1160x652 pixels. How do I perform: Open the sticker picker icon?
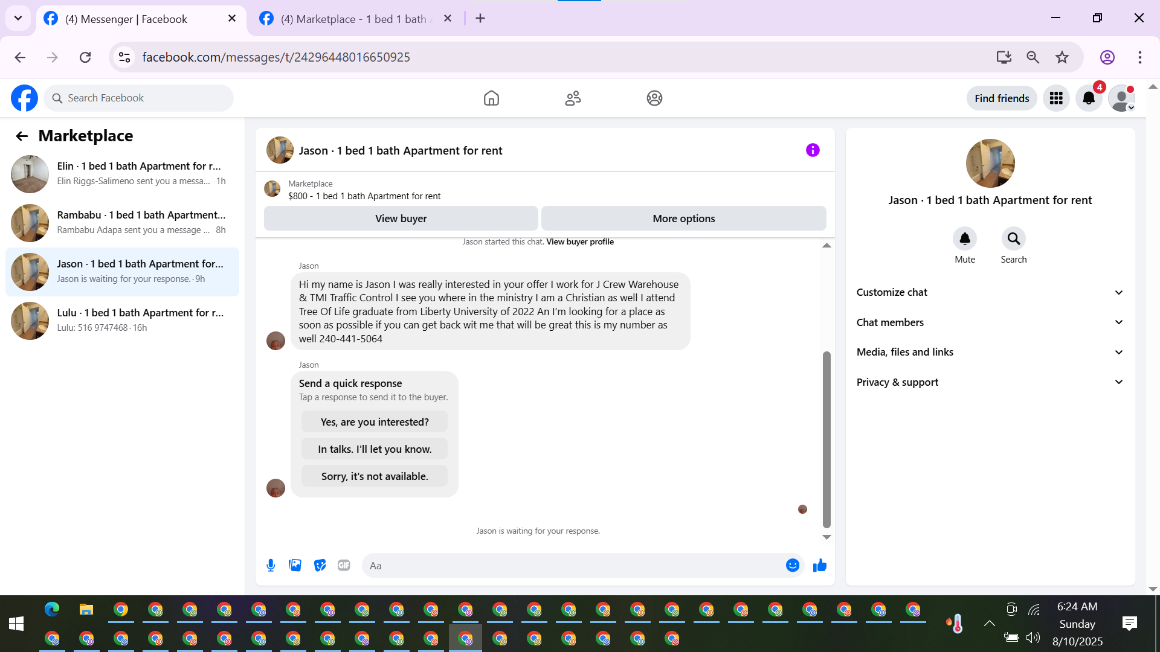(x=320, y=566)
